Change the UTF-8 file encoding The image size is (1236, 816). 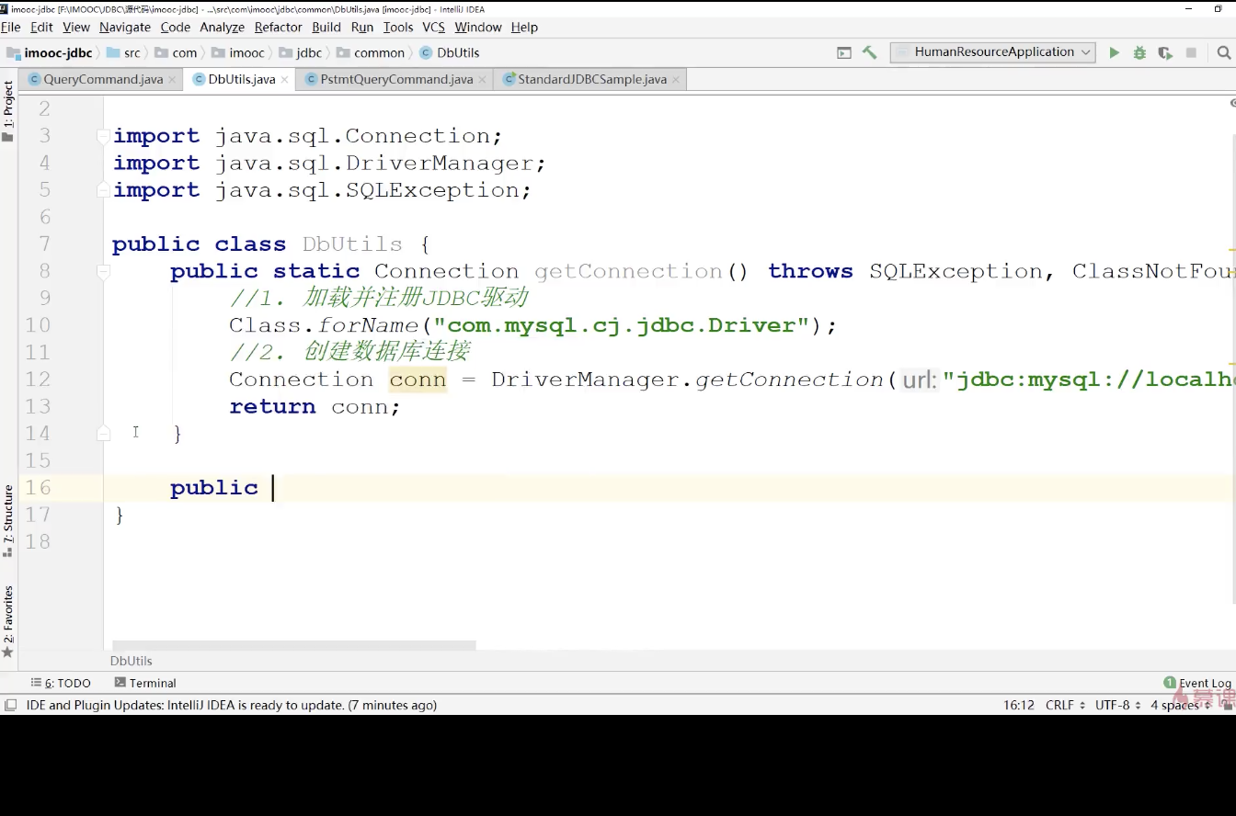coord(1117,705)
